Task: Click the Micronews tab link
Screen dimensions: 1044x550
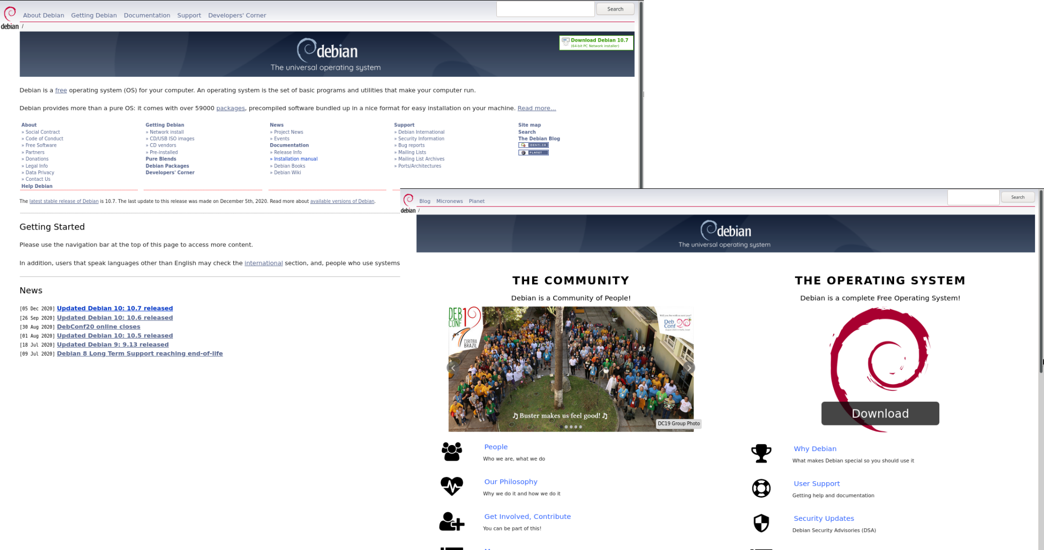Action: click(450, 200)
